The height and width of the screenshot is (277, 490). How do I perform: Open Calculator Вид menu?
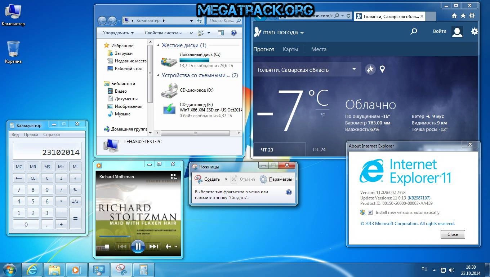(x=15, y=135)
